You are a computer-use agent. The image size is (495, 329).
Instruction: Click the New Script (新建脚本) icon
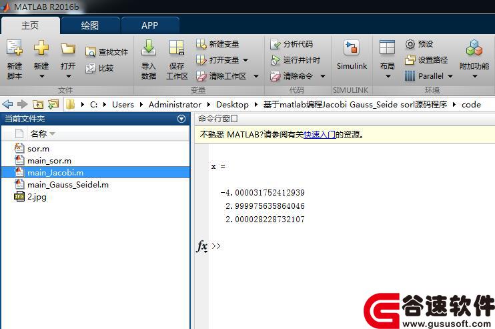pos(15,48)
